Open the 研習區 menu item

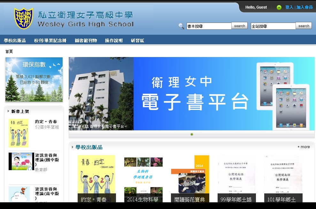pyautogui.click(x=137, y=40)
